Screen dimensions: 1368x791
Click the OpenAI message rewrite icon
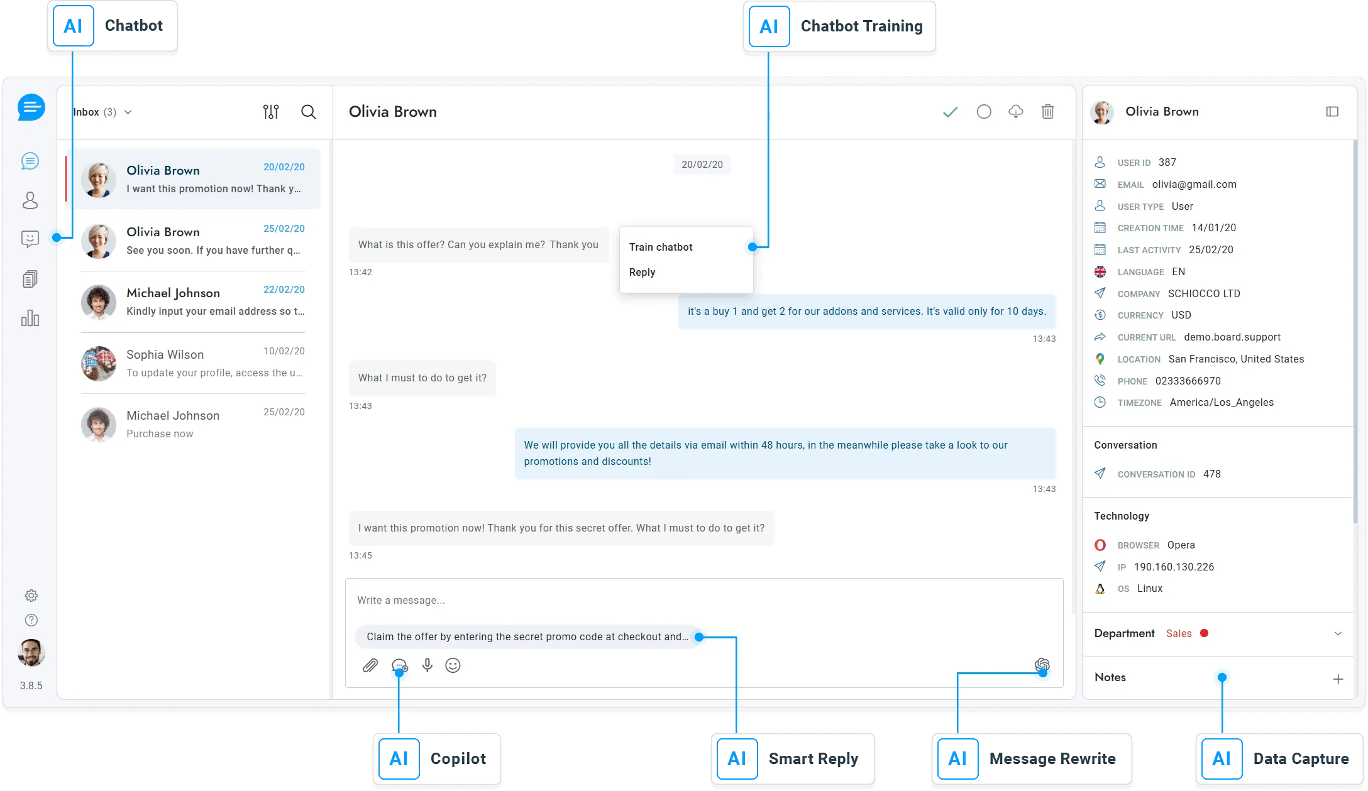1042,664
